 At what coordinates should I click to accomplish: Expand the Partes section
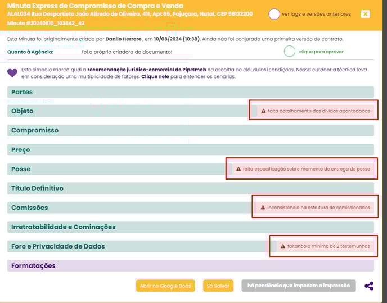(x=191, y=92)
